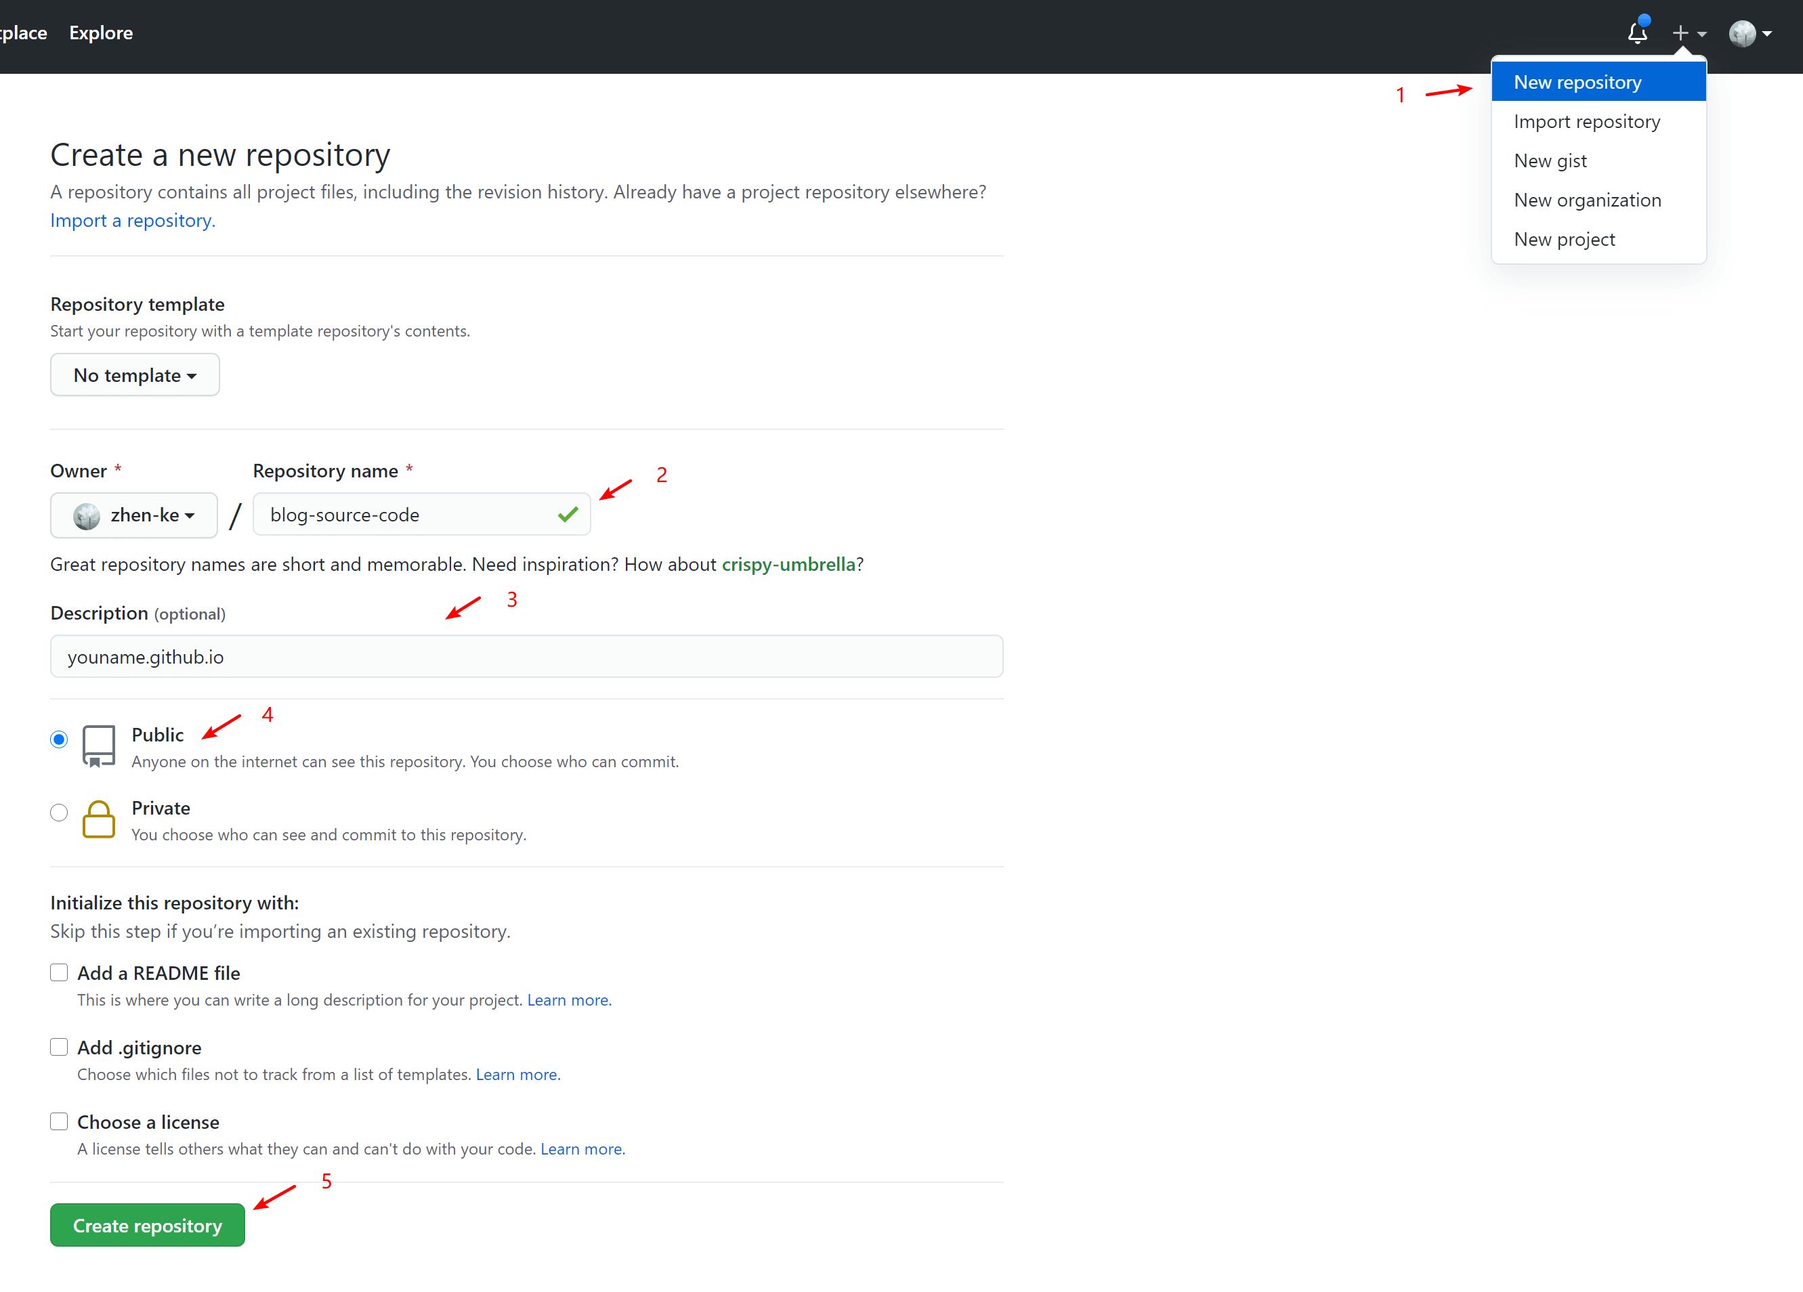Viewport: 1803px width, 1292px height.
Task: Click New organization in the menu
Action: click(1587, 200)
